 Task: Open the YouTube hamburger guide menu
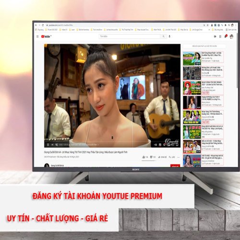pos(37,36)
